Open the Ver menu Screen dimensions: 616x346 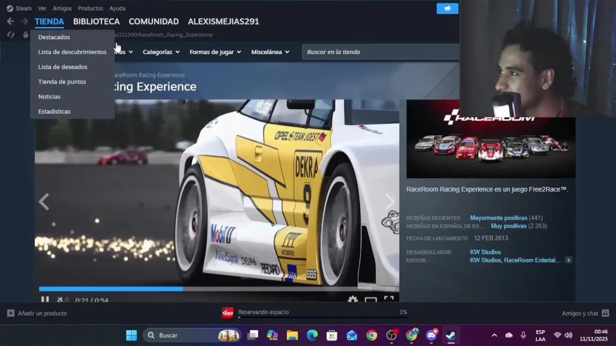(x=42, y=8)
